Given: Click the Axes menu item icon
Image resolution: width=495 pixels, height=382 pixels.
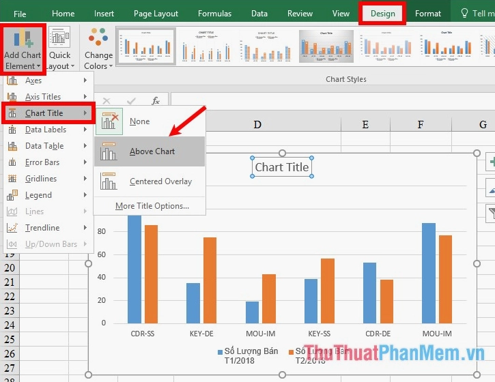Looking at the screenshot, I should [x=12, y=80].
